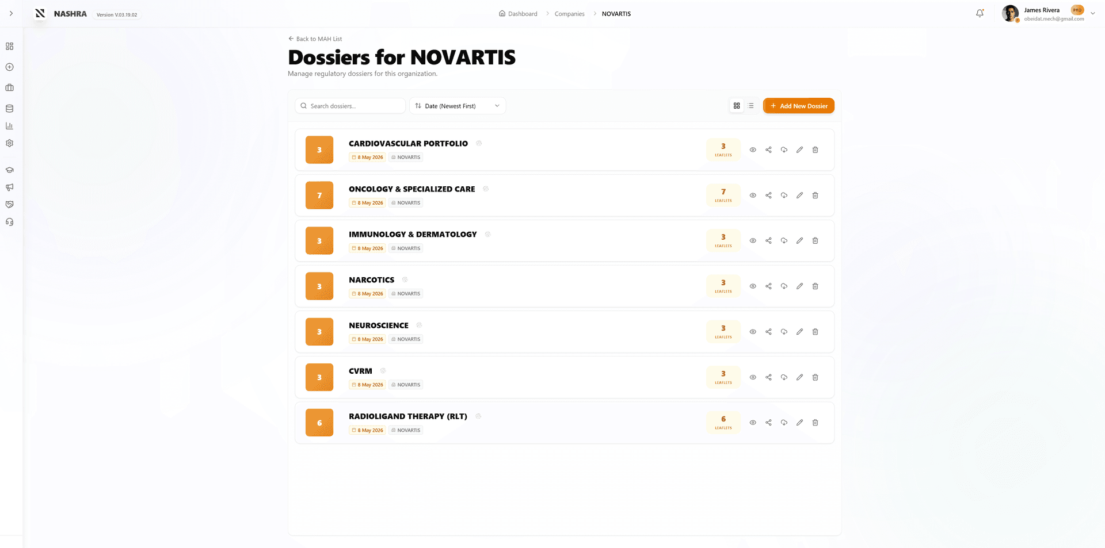
Task: Share the Cardiovascular Portfolio dossier
Action: [768, 150]
